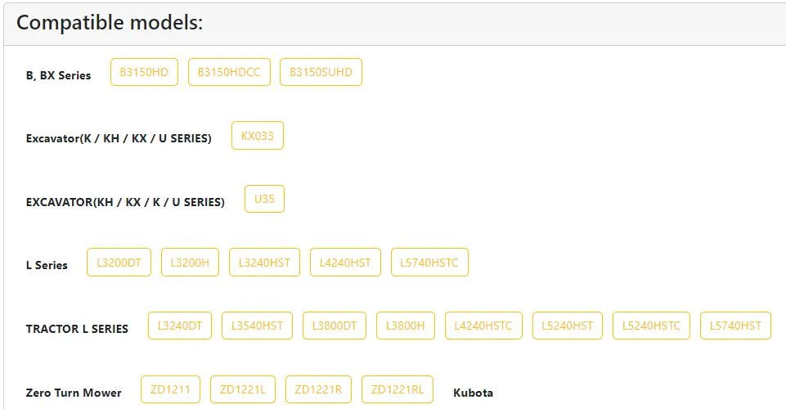Screen dimensions: 786x409
Task: Open the B3150HDCC compatible model
Action: click(229, 72)
